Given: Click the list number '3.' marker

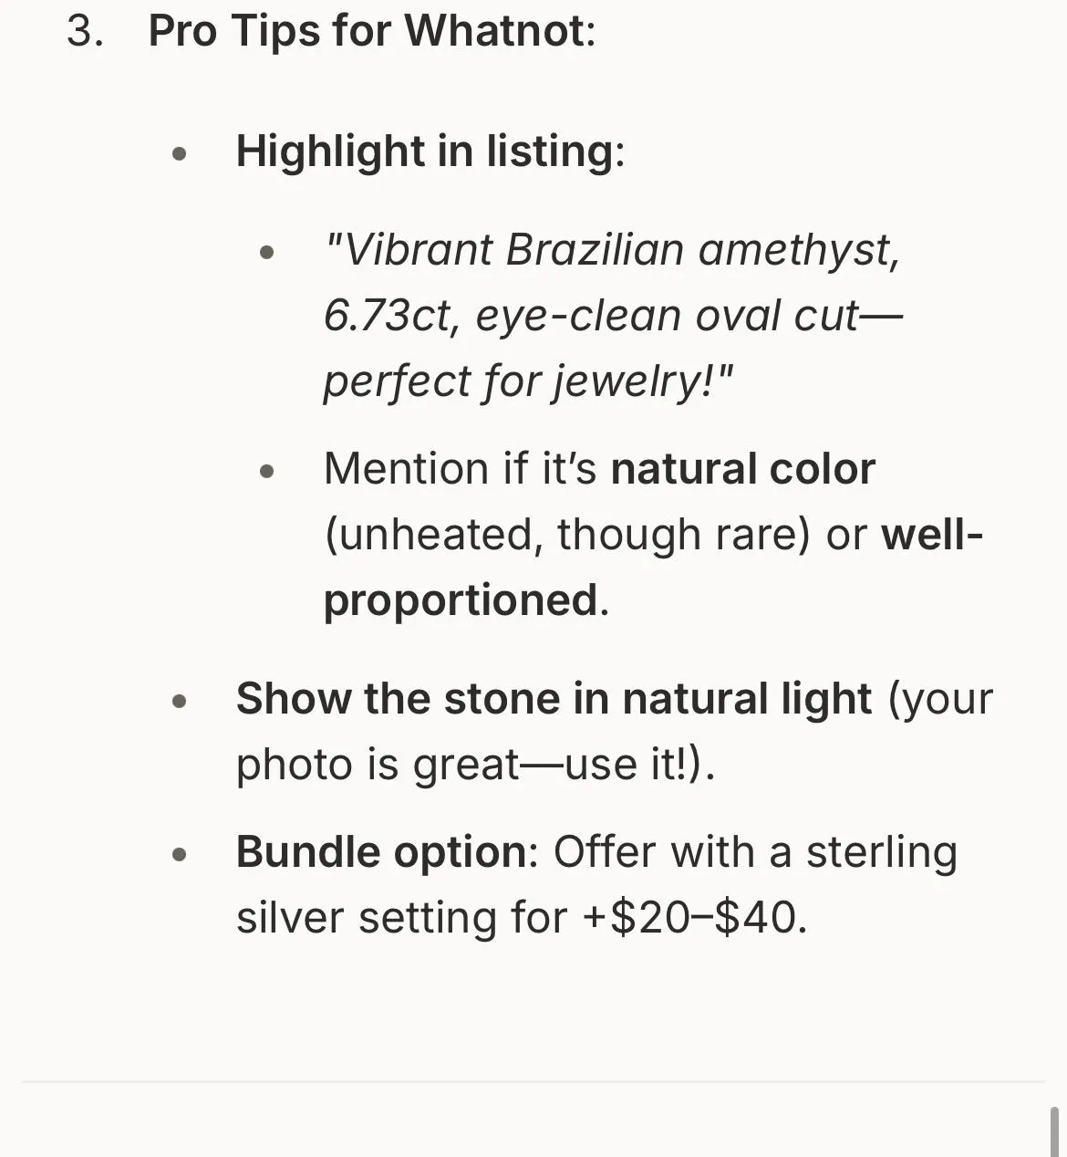Looking at the screenshot, I should pos(85,32).
